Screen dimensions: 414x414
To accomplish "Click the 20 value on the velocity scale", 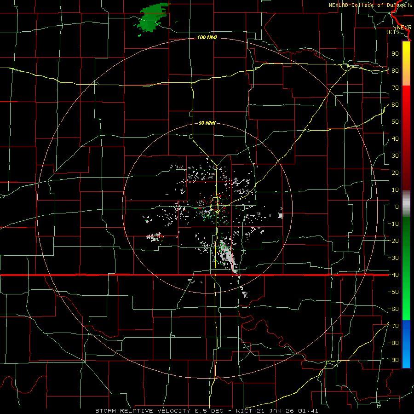I will coord(395,172).
